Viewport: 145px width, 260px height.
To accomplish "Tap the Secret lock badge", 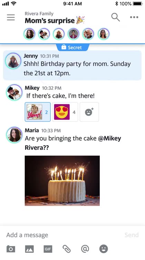I will (72, 47).
